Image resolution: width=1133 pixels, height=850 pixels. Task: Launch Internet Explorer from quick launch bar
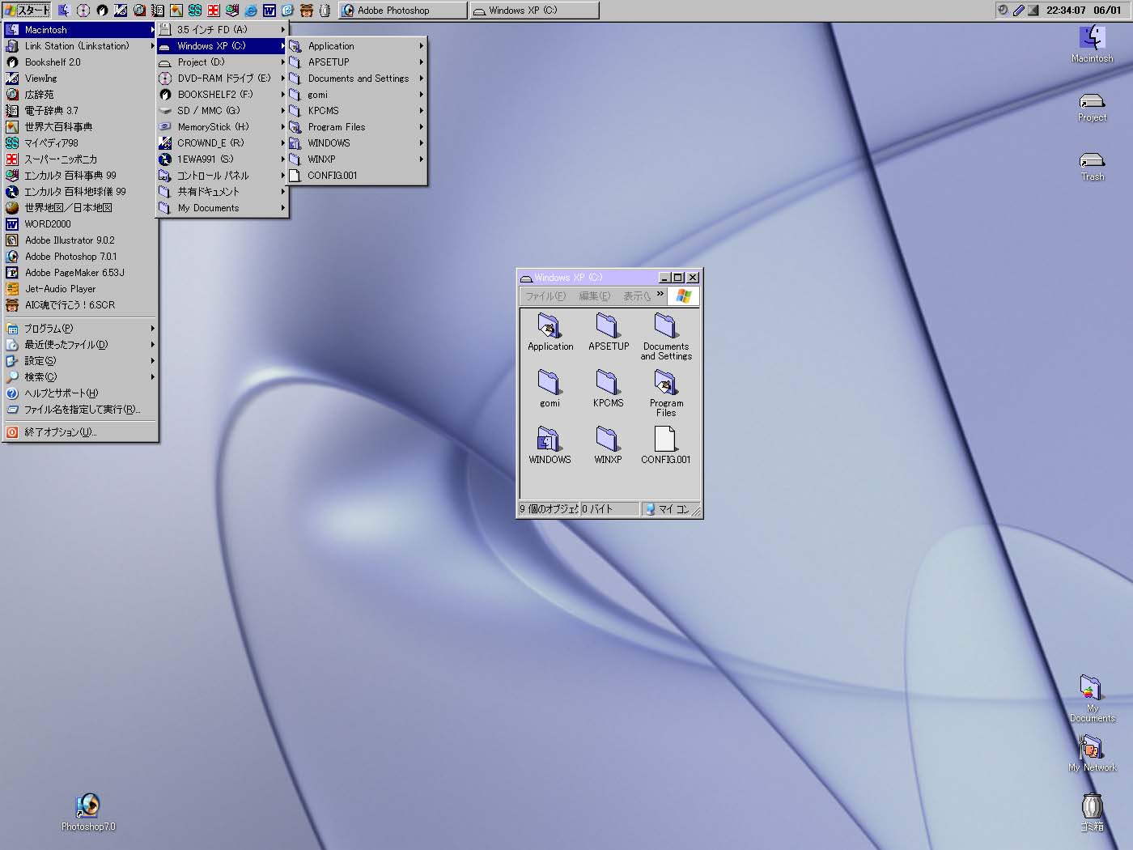pos(251,11)
